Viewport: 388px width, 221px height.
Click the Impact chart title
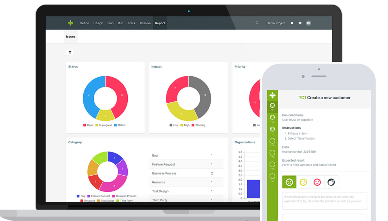pyautogui.click(x=157, y=67)
